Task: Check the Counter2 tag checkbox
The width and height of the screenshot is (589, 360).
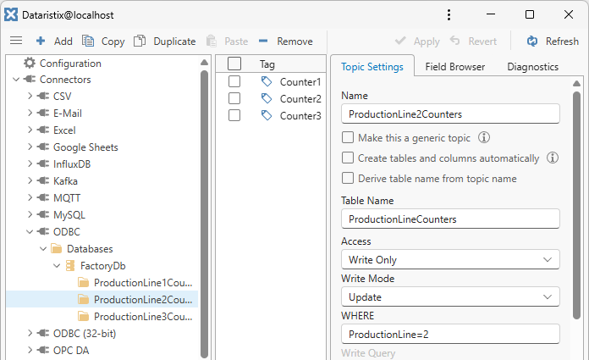Action: point(234,98)
